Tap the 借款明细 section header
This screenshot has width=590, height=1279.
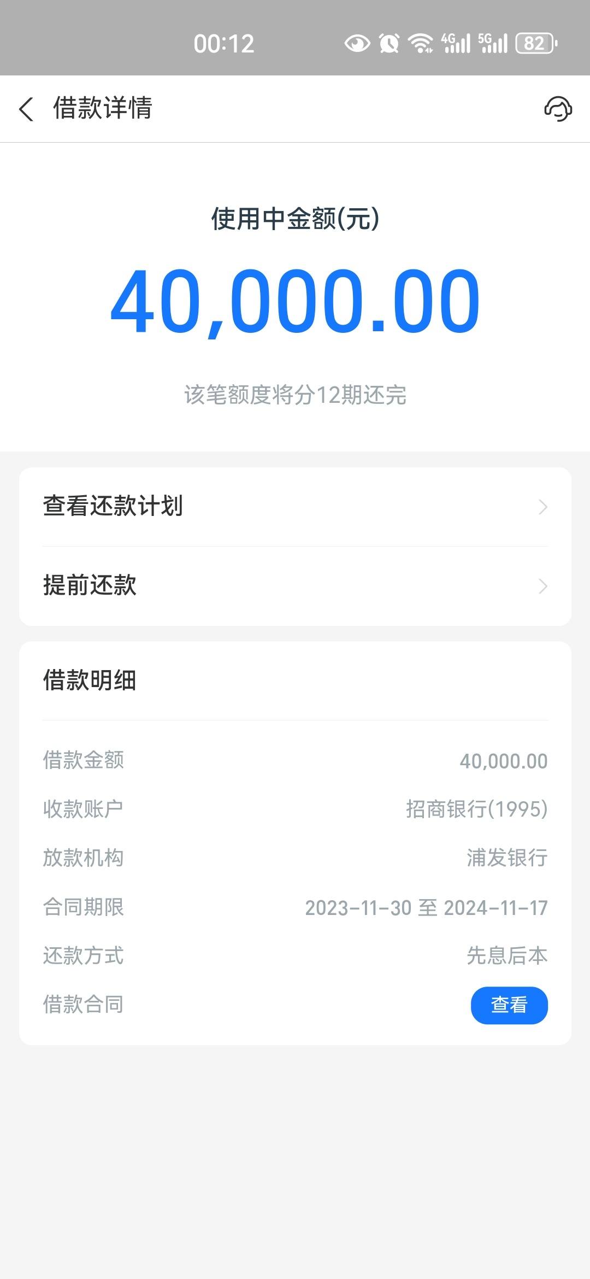(90, 680)
